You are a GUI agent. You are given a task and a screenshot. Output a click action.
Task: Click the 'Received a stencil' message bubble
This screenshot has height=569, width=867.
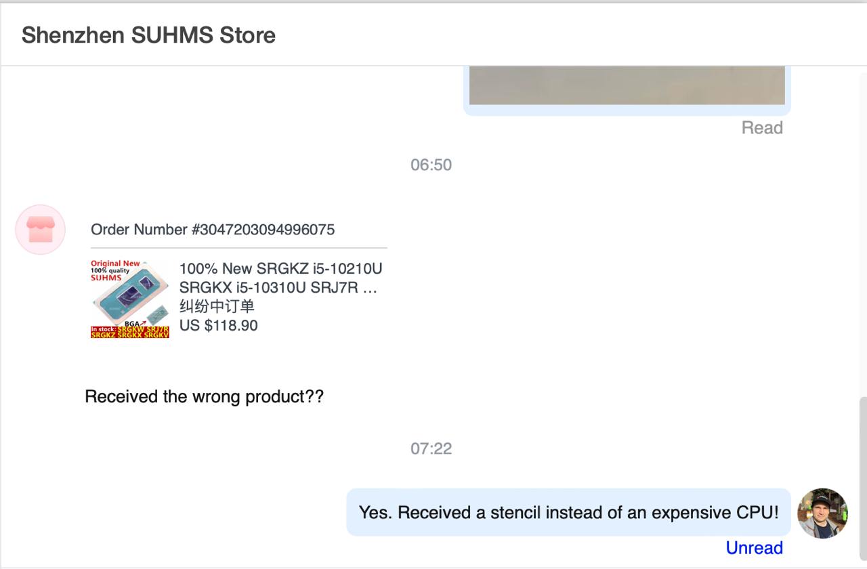point(569,512)
